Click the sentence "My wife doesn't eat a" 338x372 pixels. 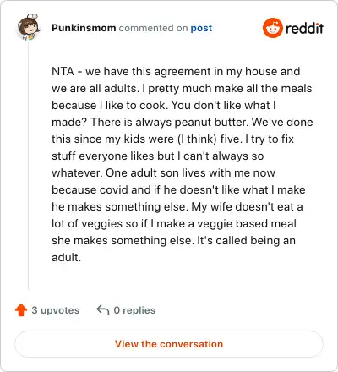tap(247, 206)
